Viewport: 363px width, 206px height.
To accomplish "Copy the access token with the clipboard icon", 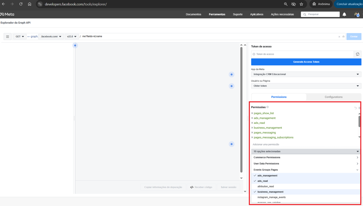I will coord(358,54).
